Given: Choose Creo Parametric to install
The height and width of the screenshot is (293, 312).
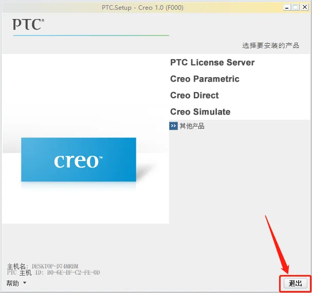Looking at the screenshot, I should tap(205, 79).
